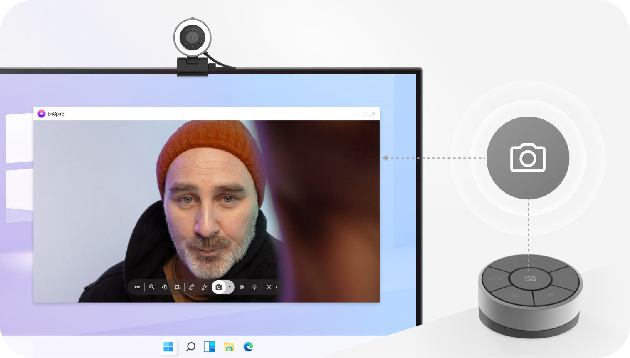The image size is (630, 358).
Task: Select the corner-points perspective adjustment tool
Action: 177,287
